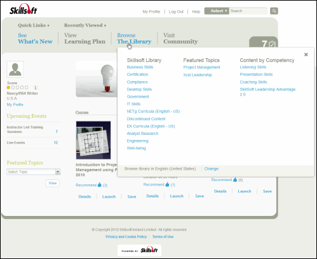This screenshot has height=259, width=317.
Task: Launch the course with Recommend (3)
Action: 109,196
